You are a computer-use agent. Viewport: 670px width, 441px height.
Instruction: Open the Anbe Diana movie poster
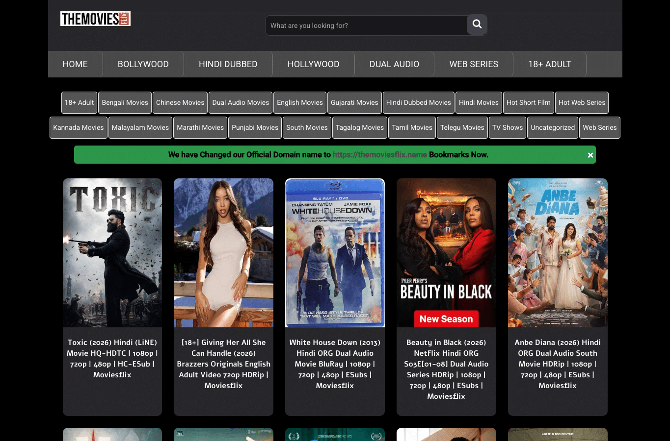click(558, 253)
